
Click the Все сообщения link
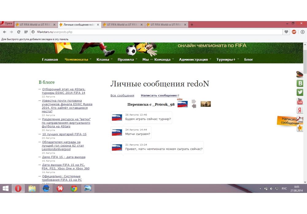pos(122,96)
